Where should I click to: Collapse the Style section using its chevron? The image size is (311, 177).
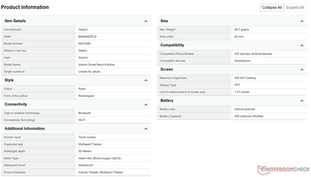(146, 80)
